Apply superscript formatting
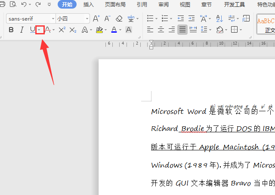This screenshot has width=275, height=195. [62, 30]
